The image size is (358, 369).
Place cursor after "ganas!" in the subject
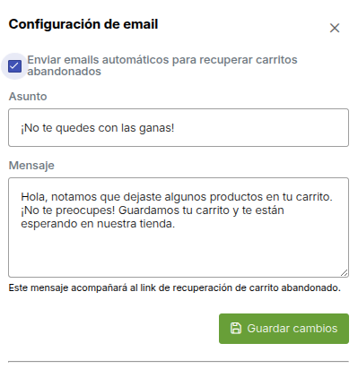click(175, 128)
